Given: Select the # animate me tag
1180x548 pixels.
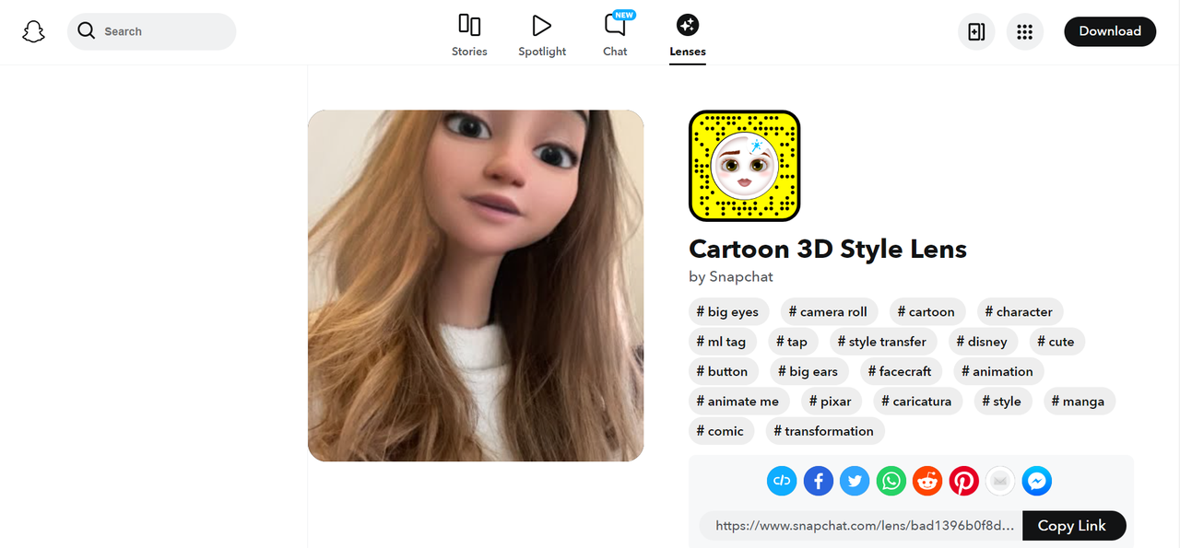Looking at the screenshot, I should (737, 402).
